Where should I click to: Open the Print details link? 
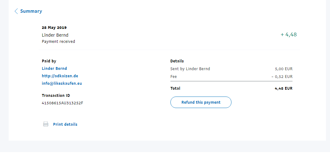pyautogui.click(x=65, y=124)
